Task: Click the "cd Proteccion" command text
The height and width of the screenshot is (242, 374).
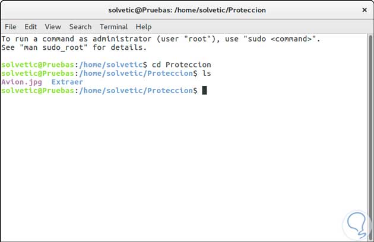Action: [x=181, y=64]
